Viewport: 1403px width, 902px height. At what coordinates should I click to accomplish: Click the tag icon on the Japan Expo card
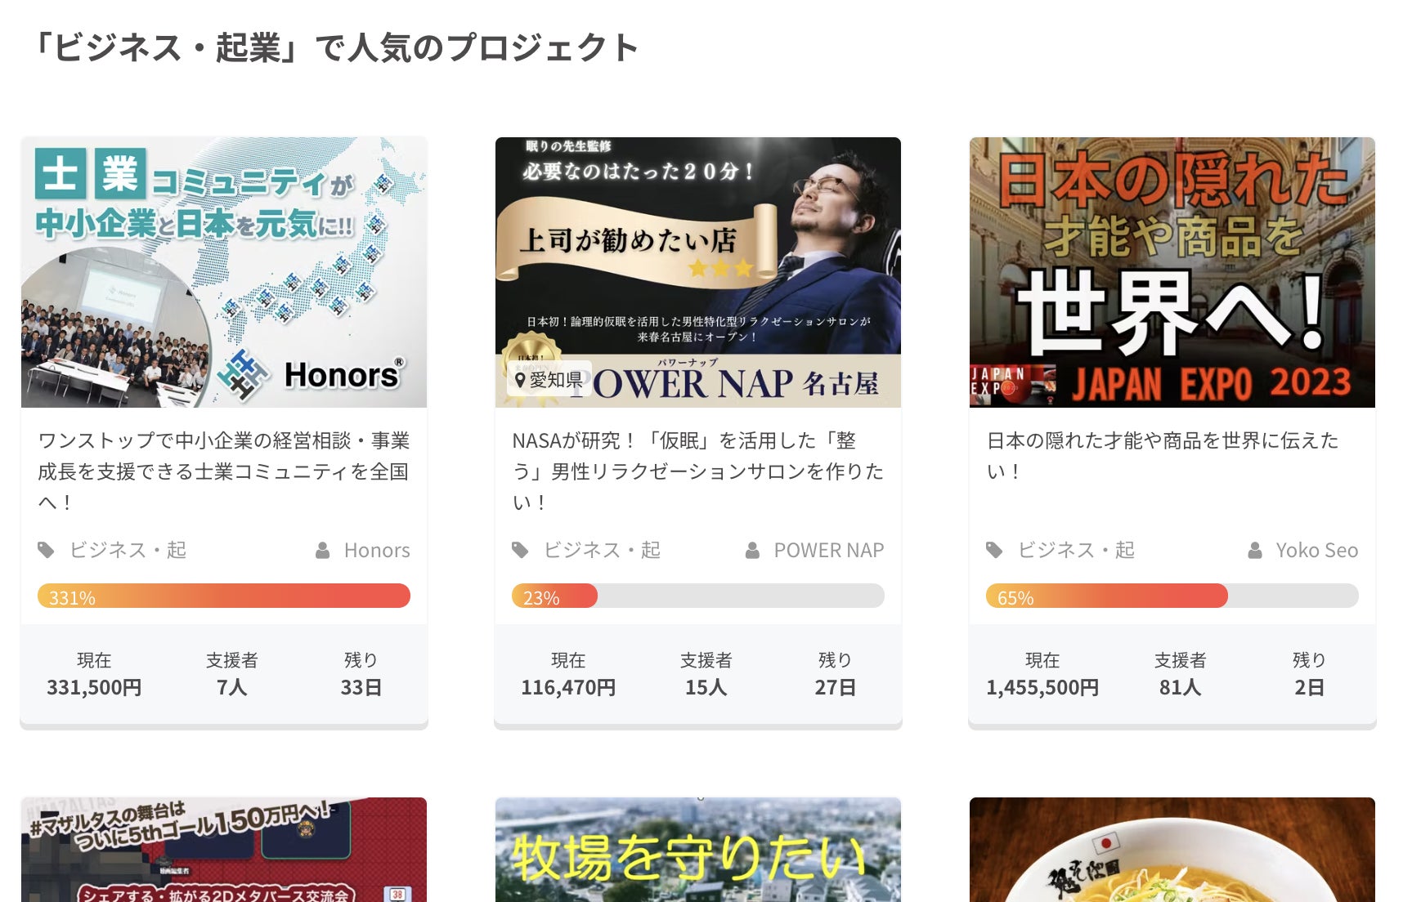994,550
